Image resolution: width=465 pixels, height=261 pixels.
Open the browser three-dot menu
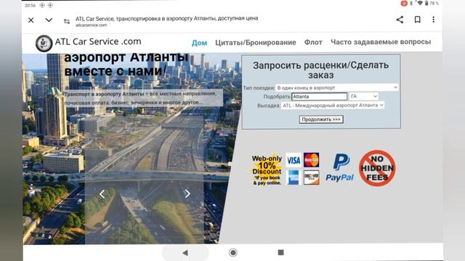tap(433, 20)
